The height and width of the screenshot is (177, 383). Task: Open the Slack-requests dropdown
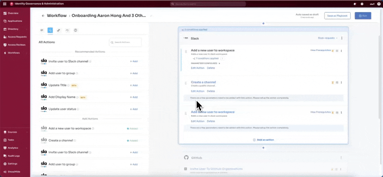click(327, 38)
